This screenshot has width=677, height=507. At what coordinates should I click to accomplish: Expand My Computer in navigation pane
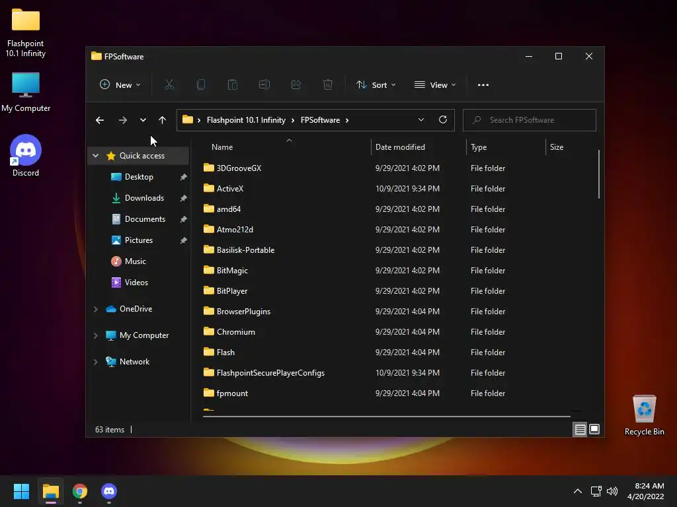tap(95, 335)
